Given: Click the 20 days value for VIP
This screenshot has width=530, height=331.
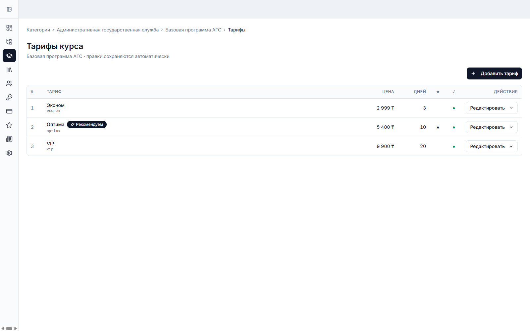Looking at the screenshot, I should click(x=423, y=146).
